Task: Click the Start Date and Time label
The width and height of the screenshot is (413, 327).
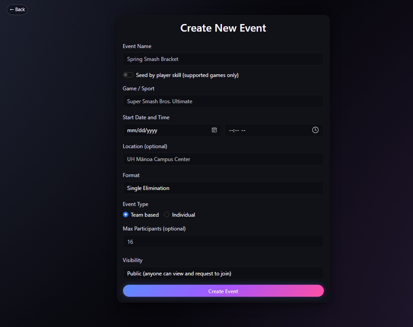Action: 146,117
